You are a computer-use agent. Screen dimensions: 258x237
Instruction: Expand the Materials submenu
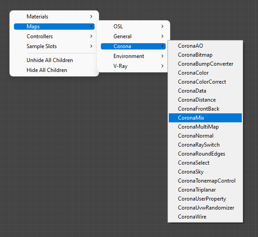[54, 17]
